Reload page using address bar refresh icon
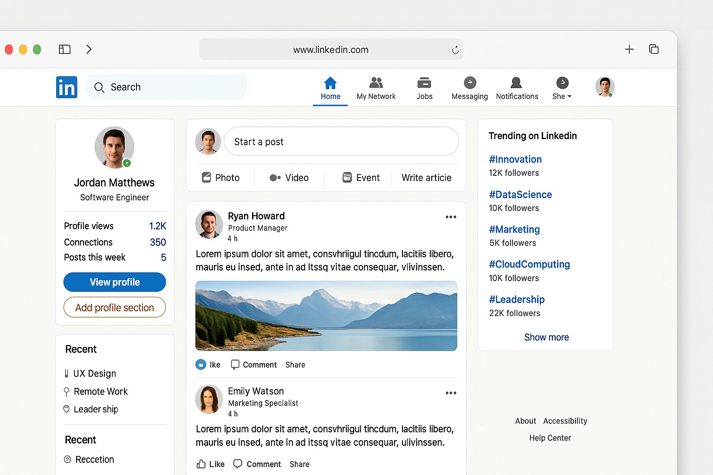 pyautogui.click(x=455, y=50)
